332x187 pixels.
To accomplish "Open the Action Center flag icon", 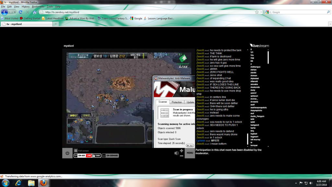I will click(301, 183).
